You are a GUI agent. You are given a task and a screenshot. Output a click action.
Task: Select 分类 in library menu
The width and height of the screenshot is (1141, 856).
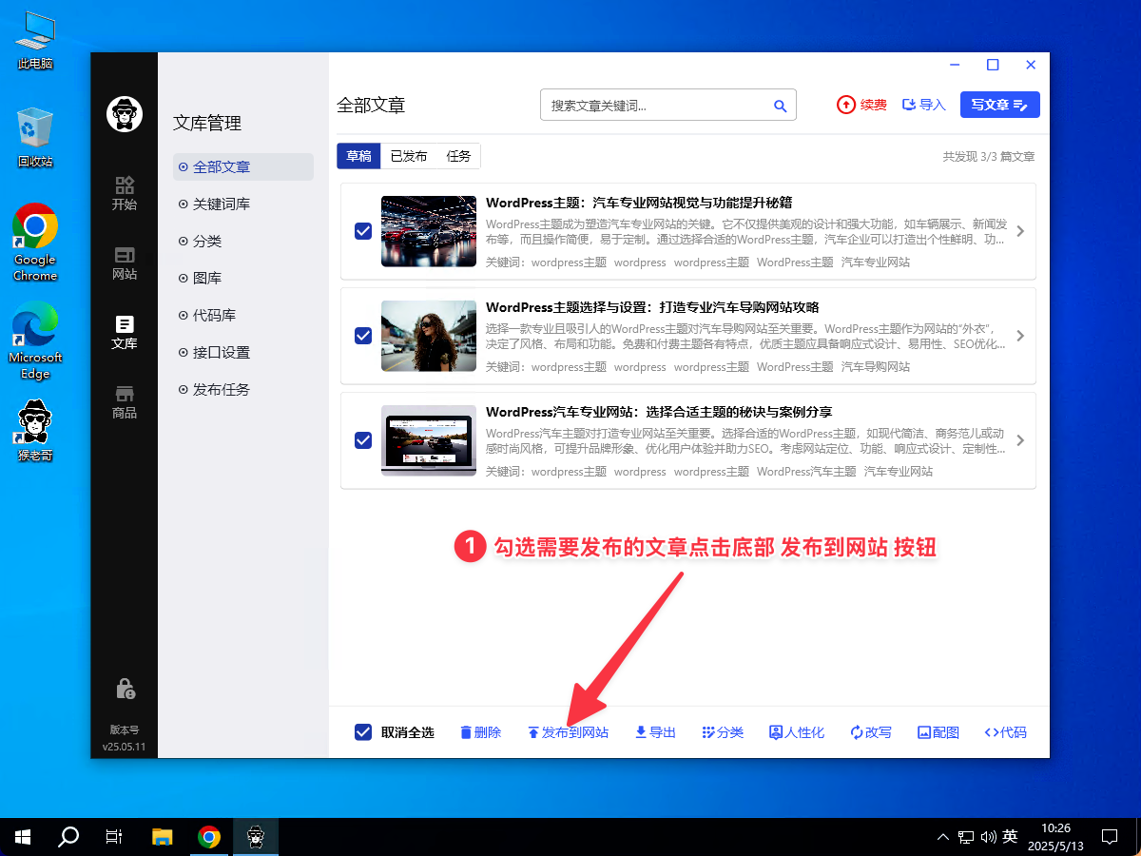tap(243, 241)
